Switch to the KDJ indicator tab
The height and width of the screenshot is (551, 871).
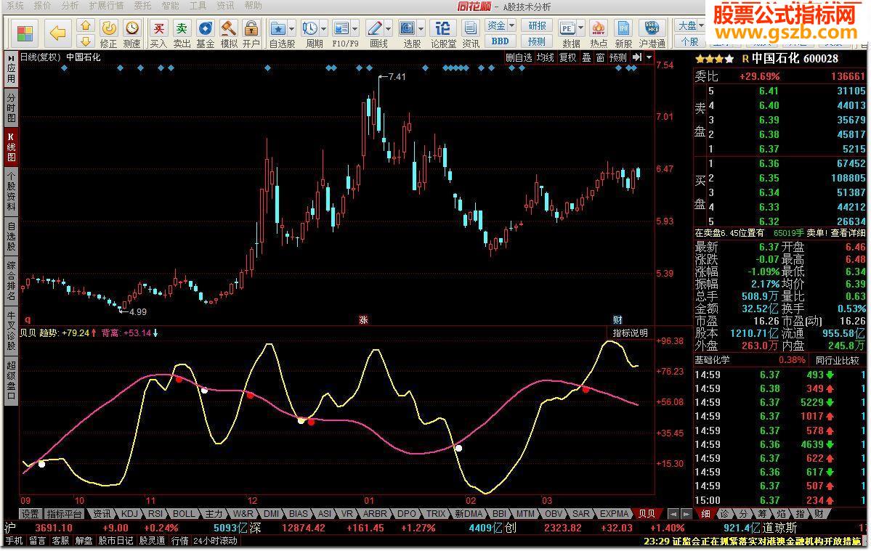(x=129, y=514)
